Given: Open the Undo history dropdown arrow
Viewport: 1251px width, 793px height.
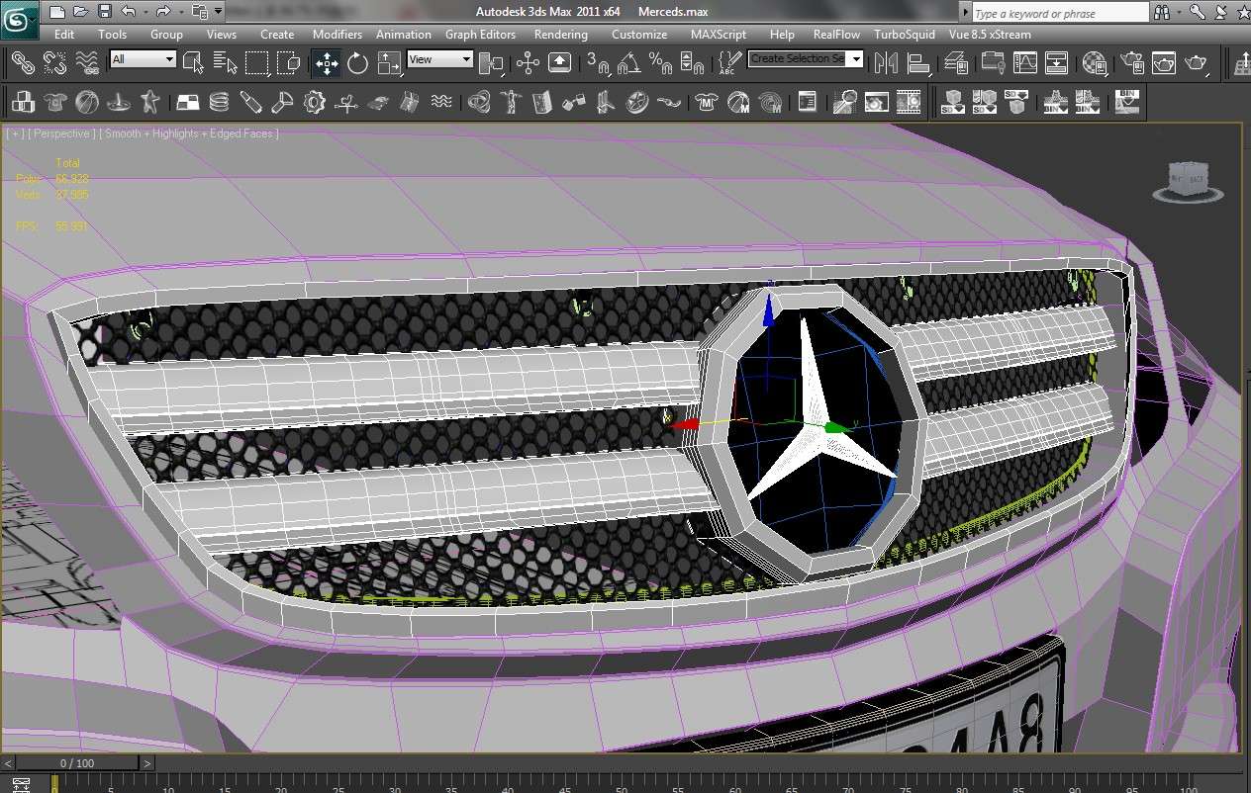Looking at the screenshot, I should (x=144, y=12).
